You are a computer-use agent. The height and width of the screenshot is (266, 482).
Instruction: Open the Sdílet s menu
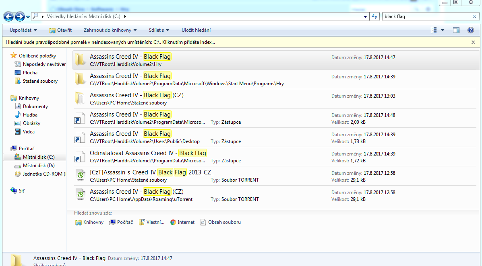(x=159, y=30)
